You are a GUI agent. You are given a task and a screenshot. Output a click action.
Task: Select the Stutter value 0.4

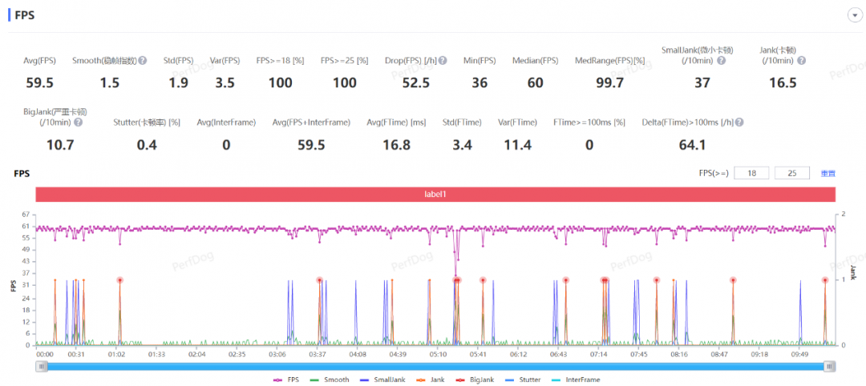point(147,145)
